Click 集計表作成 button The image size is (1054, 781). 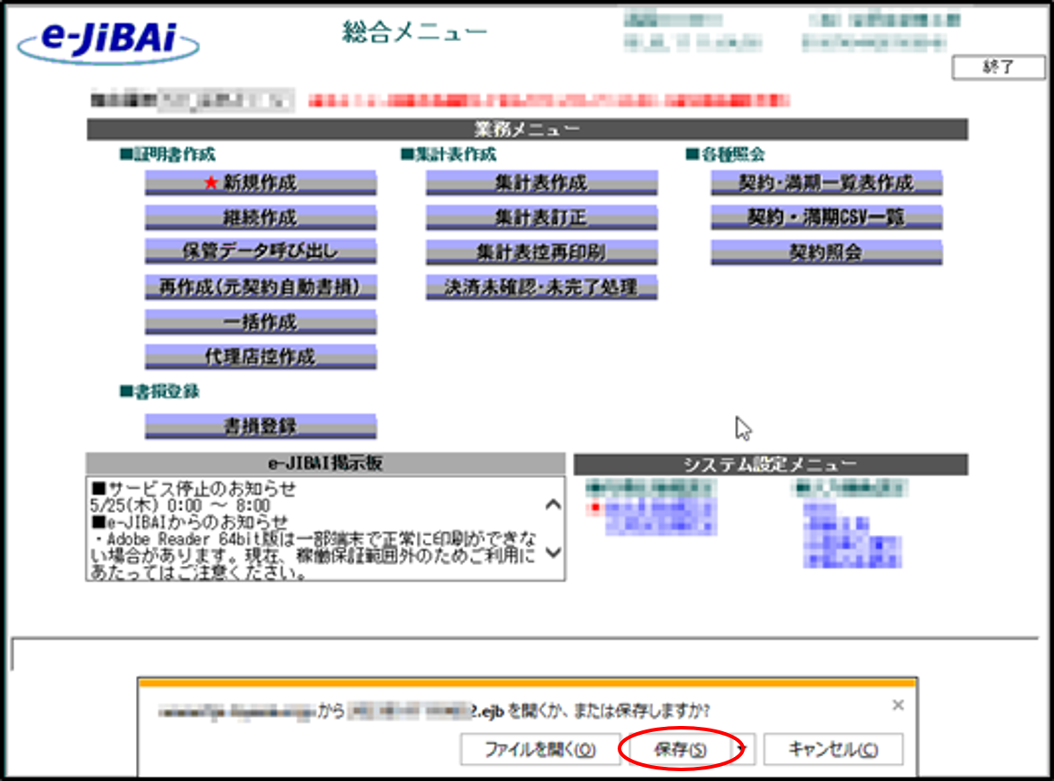[x=542, y=183]
